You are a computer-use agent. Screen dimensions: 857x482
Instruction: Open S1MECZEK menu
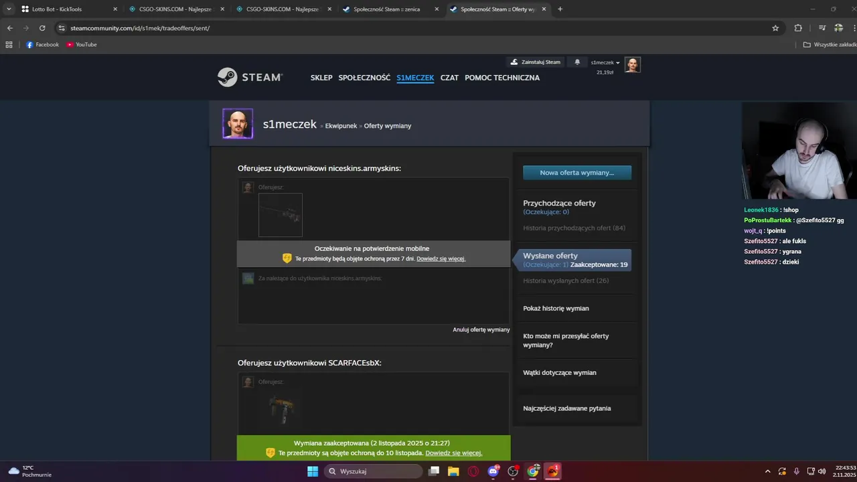click(x=415, y=78)
